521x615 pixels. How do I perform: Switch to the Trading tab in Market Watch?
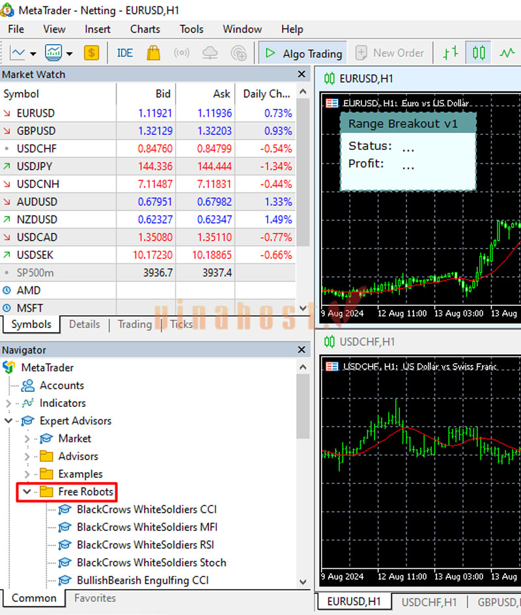click(x=135, y=324)
